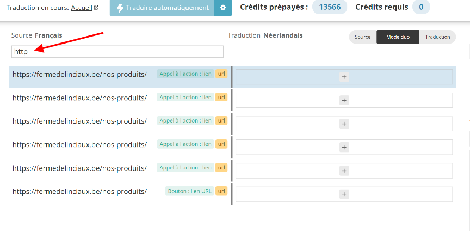The height and width of the screenshot is (231, 470).
Task: Click the Source Français label
Action: click(36, 35)
